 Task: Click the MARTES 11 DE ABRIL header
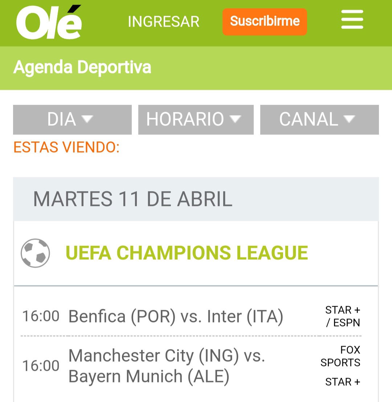[x=133, y=199]
